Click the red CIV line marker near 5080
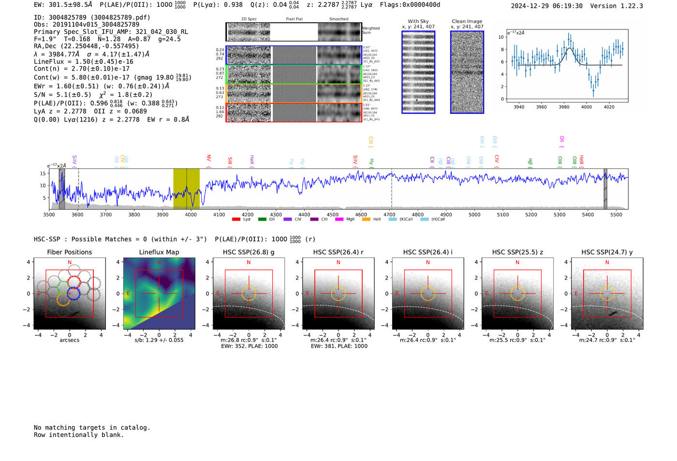 tap(497, 159)
